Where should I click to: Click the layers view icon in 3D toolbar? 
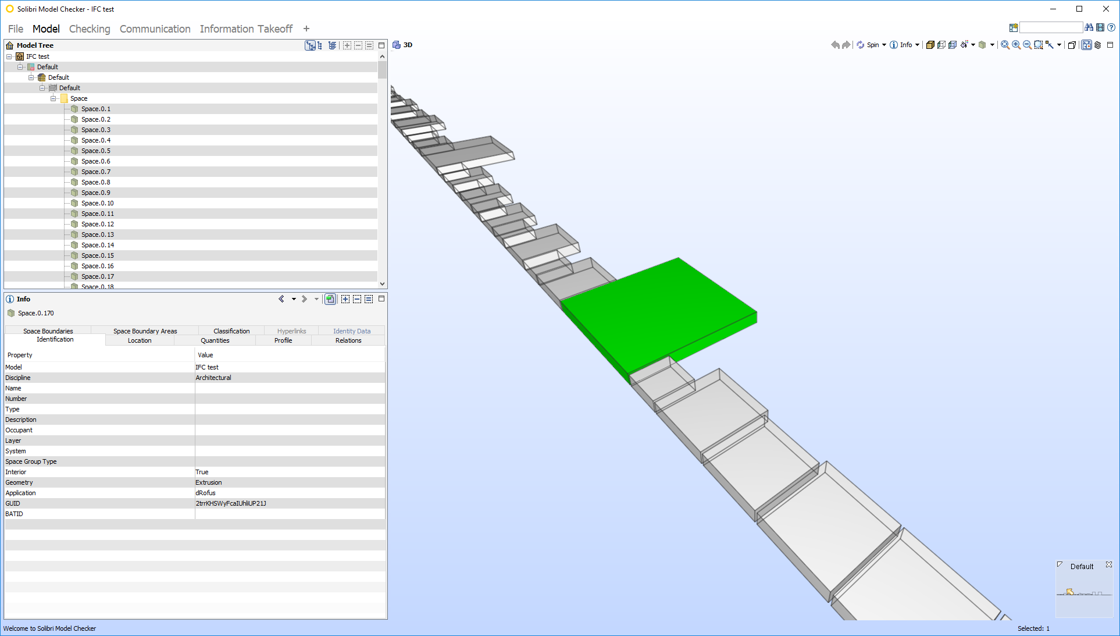(x=1098, y=45)
